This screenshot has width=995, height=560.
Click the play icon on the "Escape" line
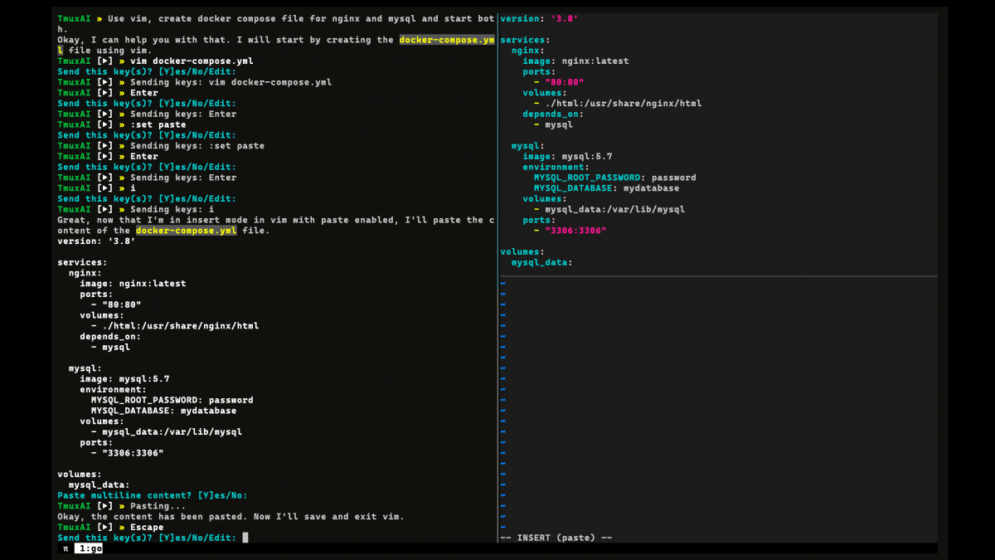tap(104, 527)
